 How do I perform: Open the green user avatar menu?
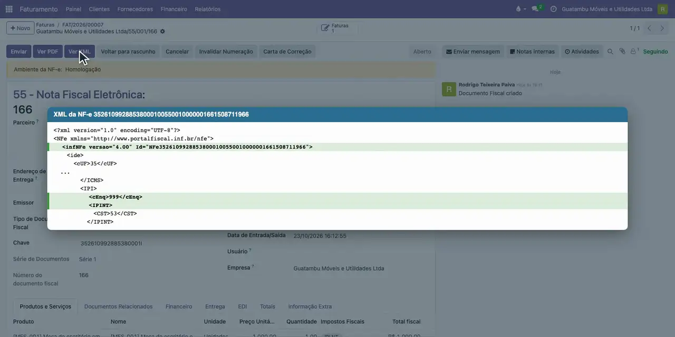pos(662,9)
